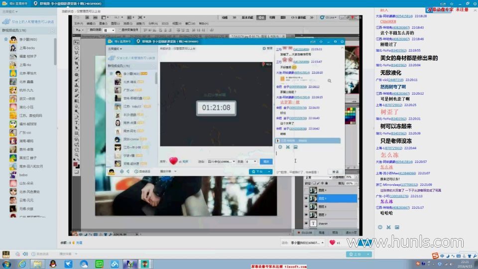
Task: Show the hidden top layer 图层 4 visibility box
Action: click(x=306, y=190)
